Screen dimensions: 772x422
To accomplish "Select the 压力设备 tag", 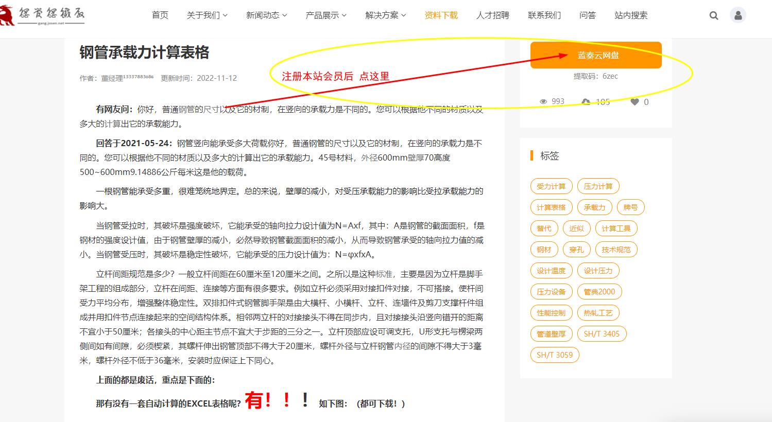I will (551, 292).
